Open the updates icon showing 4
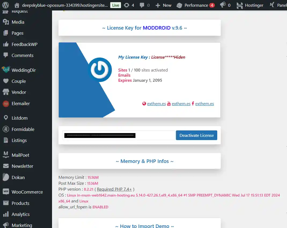The width and height of the screenshot is (287, 228). coord(127,5)
